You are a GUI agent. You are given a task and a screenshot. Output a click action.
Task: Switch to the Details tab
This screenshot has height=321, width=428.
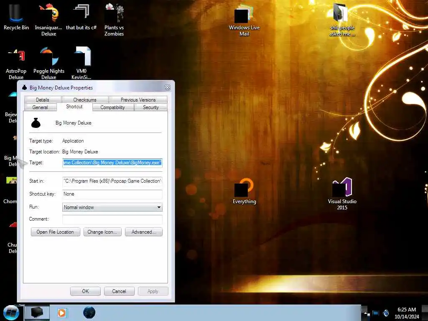[43, 99]
